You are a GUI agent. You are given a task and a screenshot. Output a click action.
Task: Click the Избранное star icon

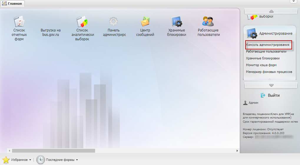tap(6, 160)
